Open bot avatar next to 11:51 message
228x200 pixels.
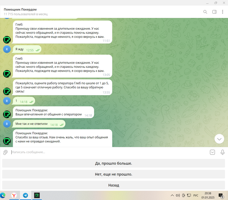point(7,39)
